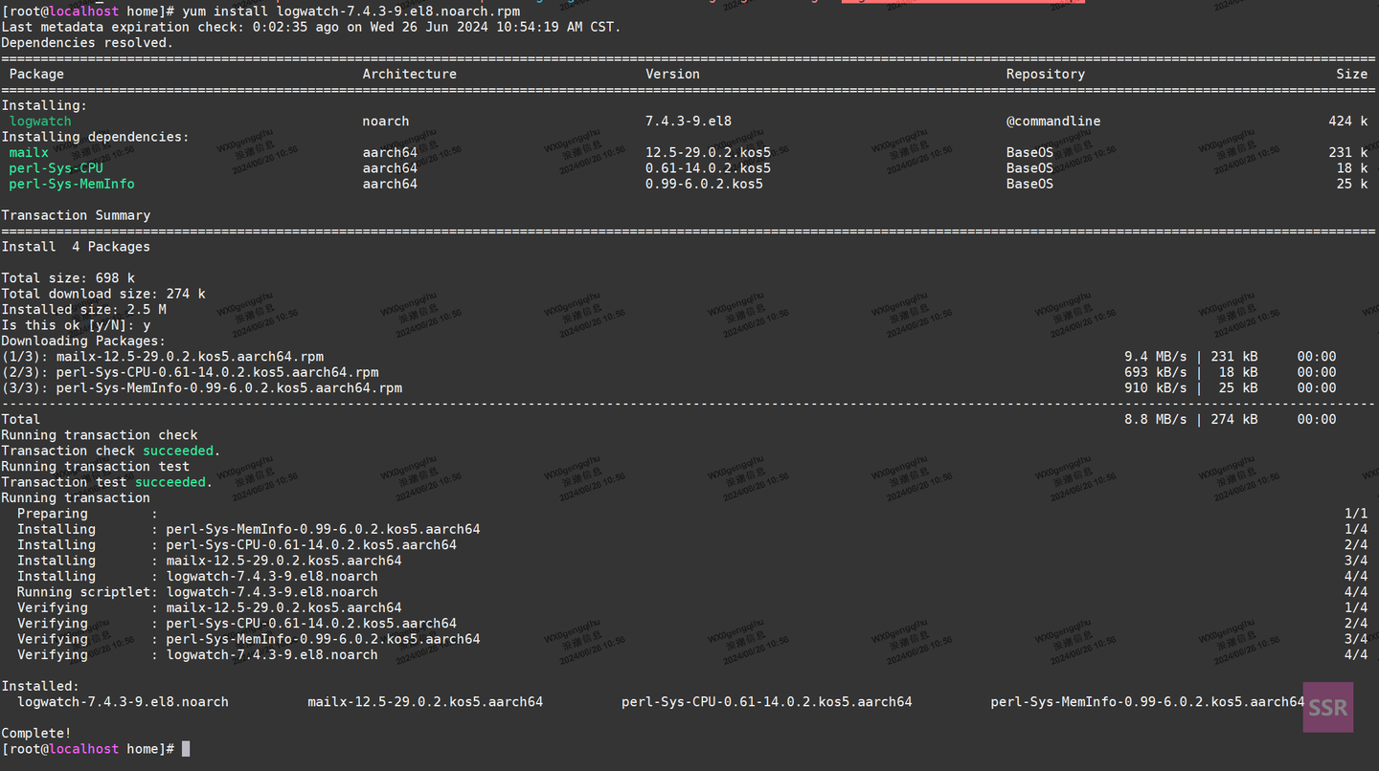1379x771 pixels.
Task: Click the '18 k' size for perl-Sys-CPU
Action: [x=1352, y=168]
